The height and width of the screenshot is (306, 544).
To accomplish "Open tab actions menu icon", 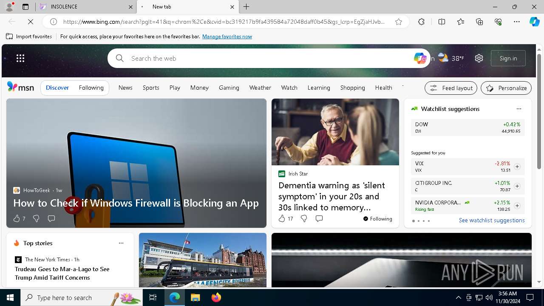I will click(25, 7).
